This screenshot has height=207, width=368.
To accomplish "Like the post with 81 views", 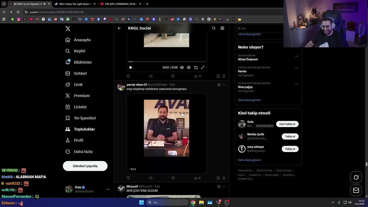I will click(173, 178).
